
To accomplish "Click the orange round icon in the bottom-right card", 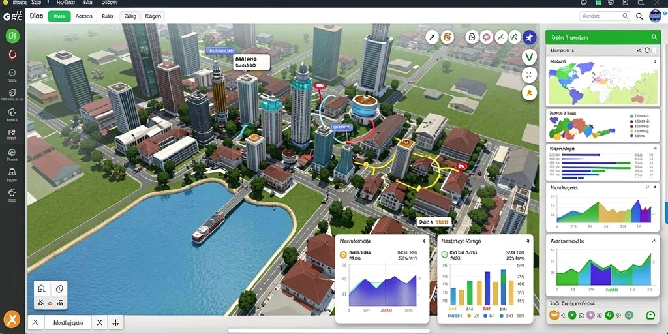I will coord(554,315).
